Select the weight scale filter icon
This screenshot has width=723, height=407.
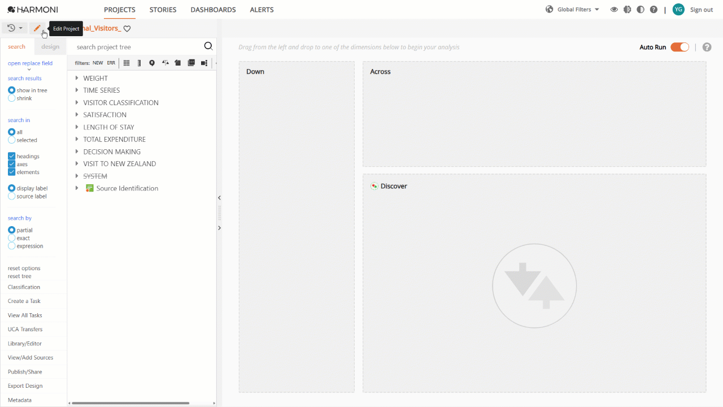[165, 63]
